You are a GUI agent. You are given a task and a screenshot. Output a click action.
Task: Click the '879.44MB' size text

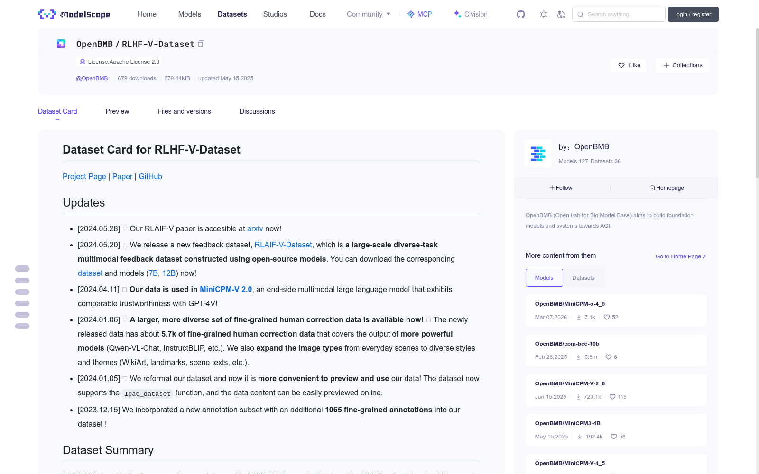[x=177, y=78]
